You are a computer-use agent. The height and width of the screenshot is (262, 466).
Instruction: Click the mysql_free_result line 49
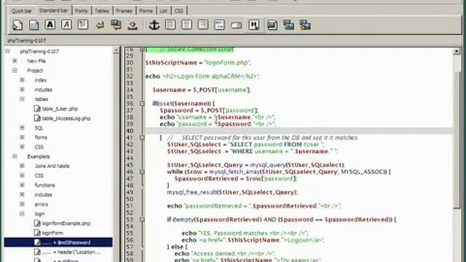[232, 192]
